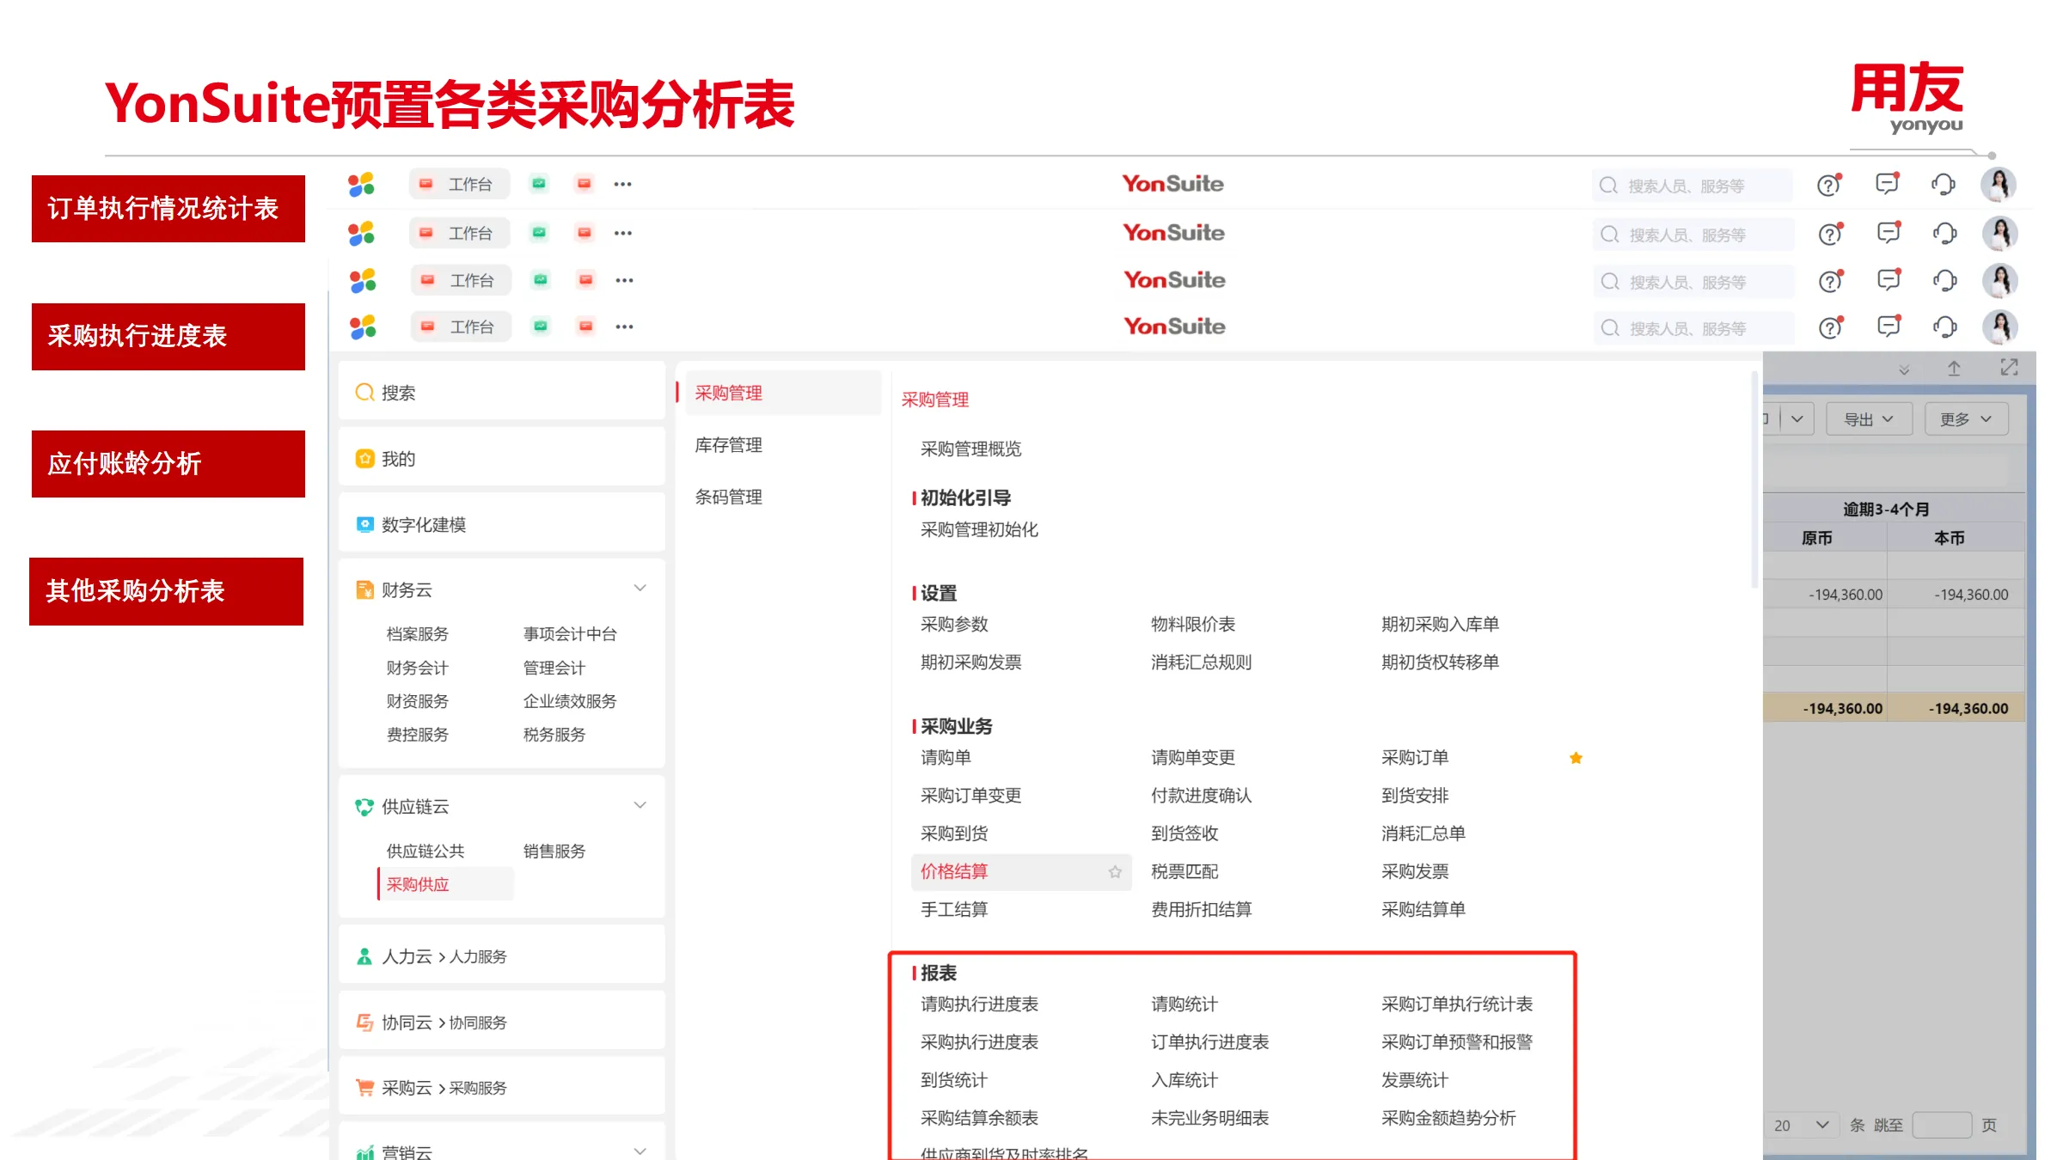Viewport: 2063px width, 1160px height.
Task: Open the 工作台 tab in the bottom header row
Action: click(461, 327)
